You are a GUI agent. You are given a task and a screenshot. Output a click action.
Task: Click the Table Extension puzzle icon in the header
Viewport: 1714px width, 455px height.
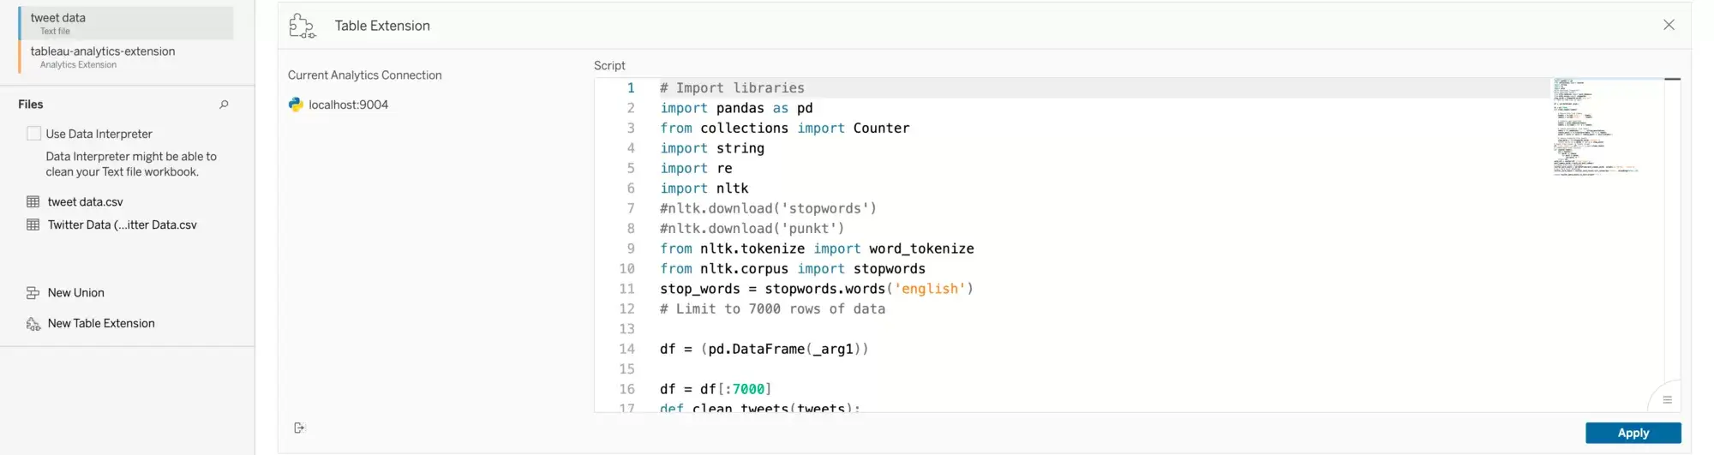coord(303,26)
